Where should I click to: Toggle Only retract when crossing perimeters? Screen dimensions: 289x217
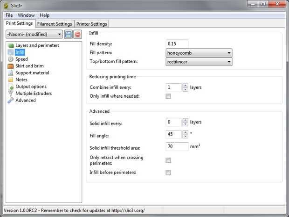click(x=168, y=160)
